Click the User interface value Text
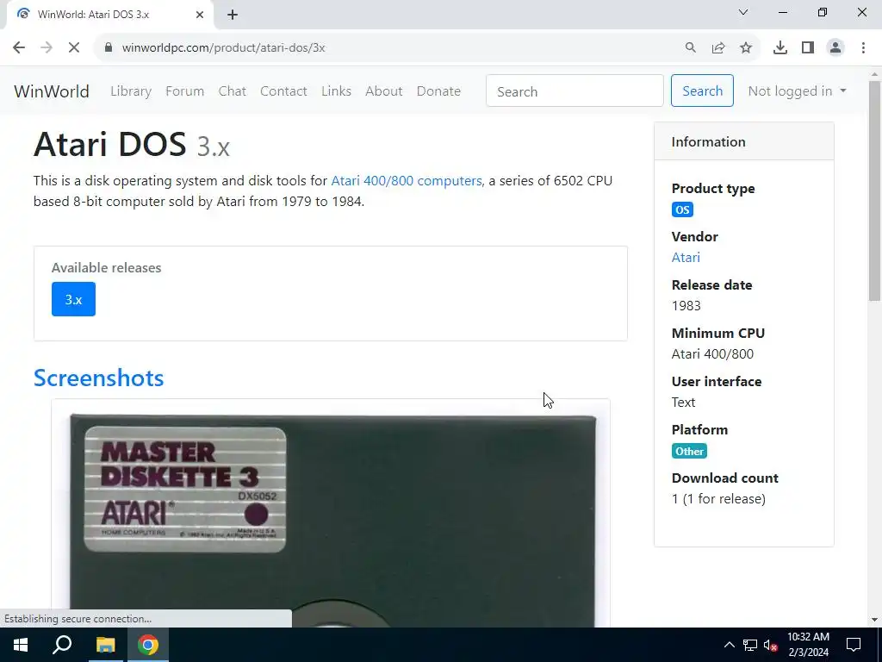The height and width of the screenshot is (662, 882). click(x=683, y=403)
